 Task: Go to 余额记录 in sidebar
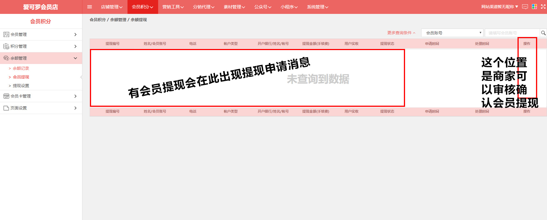click(21, 68)
